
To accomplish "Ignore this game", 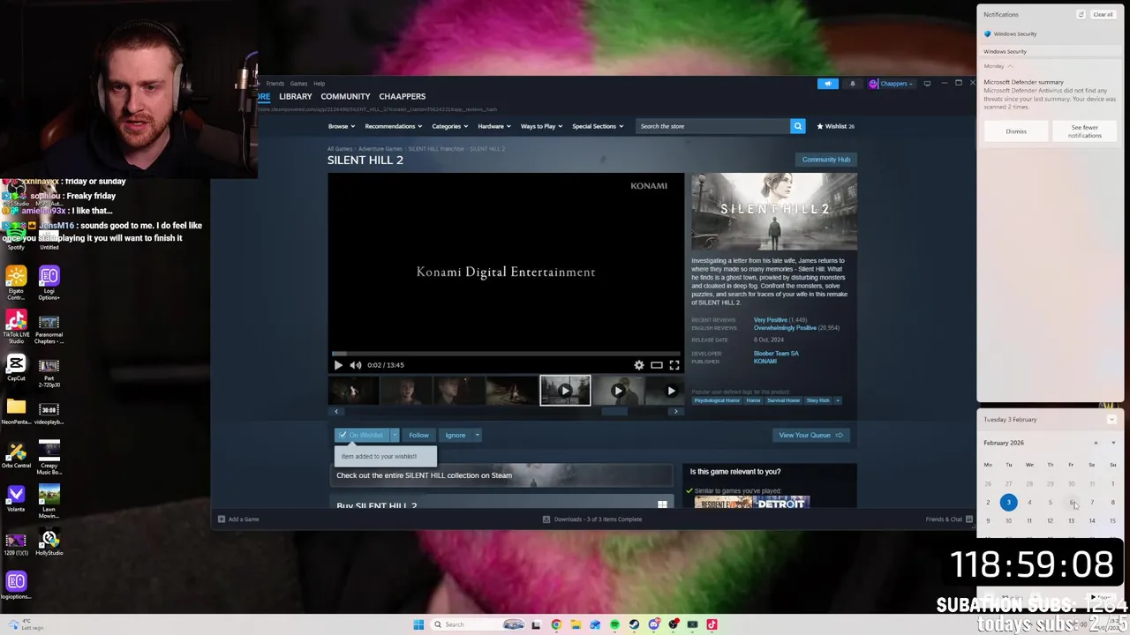I will pyautogui.click(x=455, y=435).
